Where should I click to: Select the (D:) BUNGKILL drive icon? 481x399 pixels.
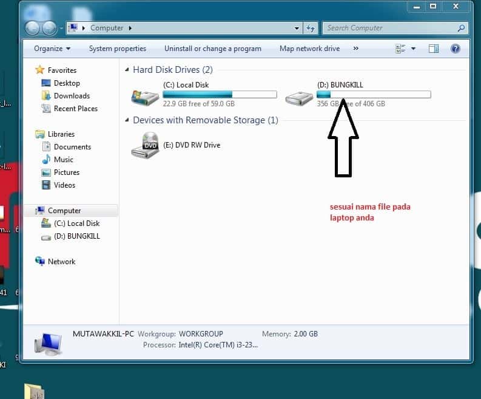click(x=299, y=98)
